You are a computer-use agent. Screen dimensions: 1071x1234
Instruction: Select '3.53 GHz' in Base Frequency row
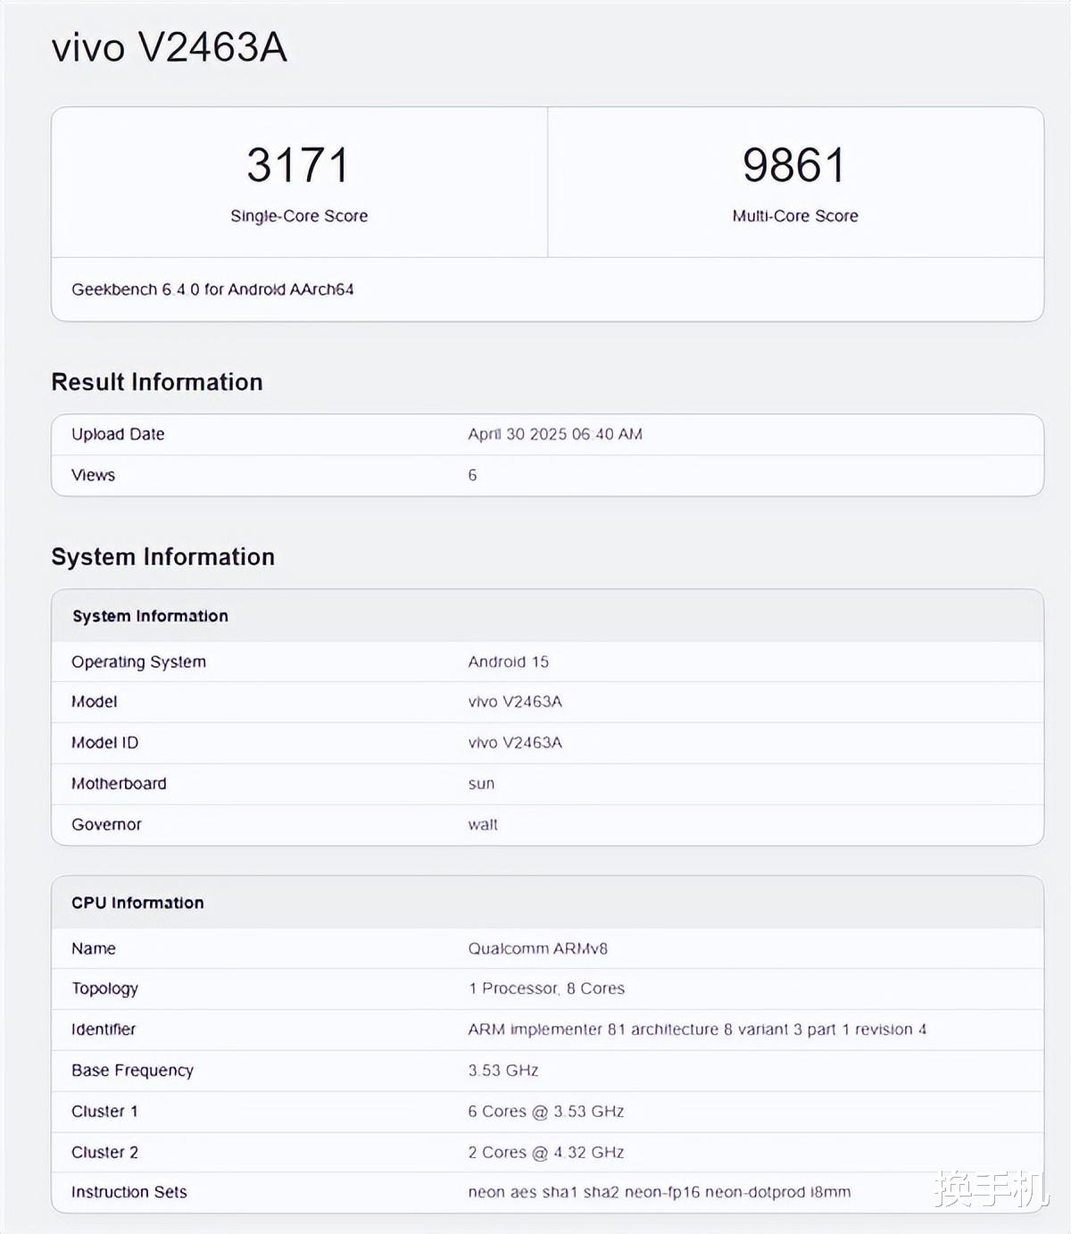(503, 1071)
